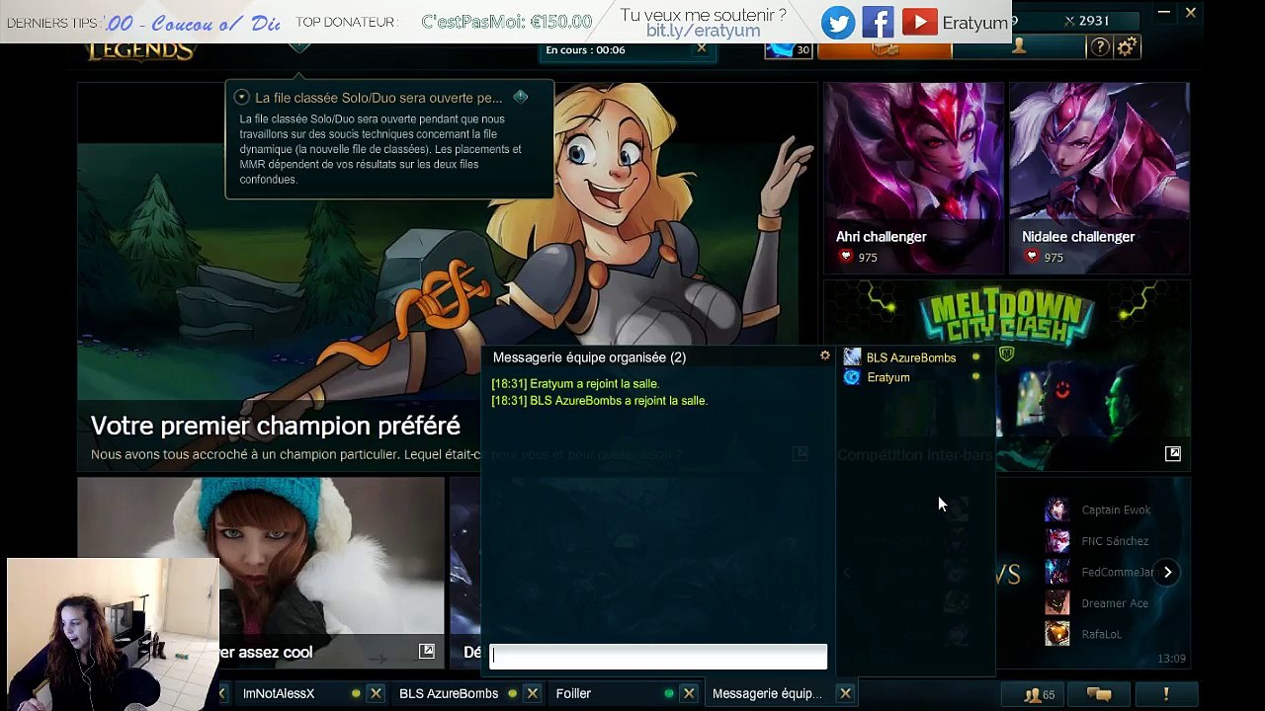Image resolution: width=1265 pixels, height=711 pixels.
Task: Open the client settings gear icon
Action: click(1127, 47)
